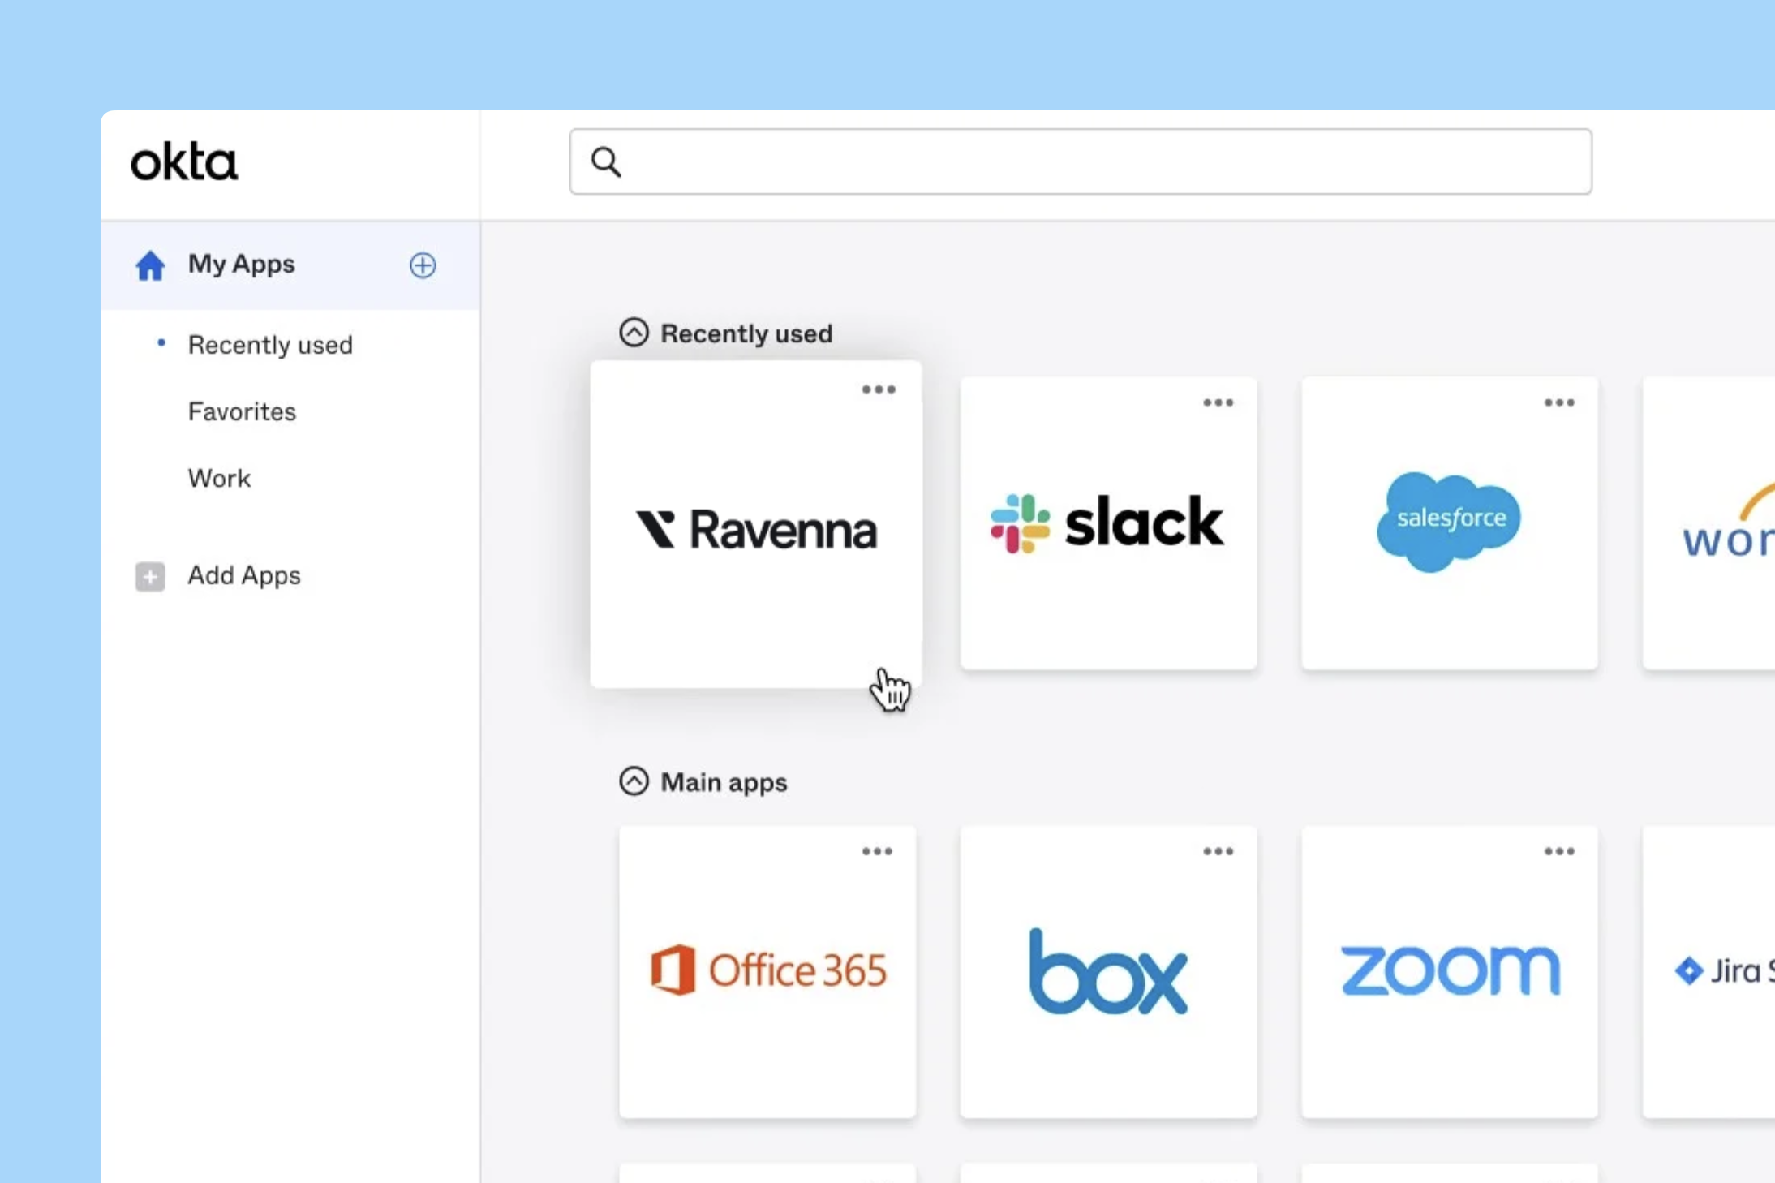Click the Add Apps plus icon
Image resolution: width=1775 pixels, height=1183 pixels.
pyautogui.click(x=149, y=576)
